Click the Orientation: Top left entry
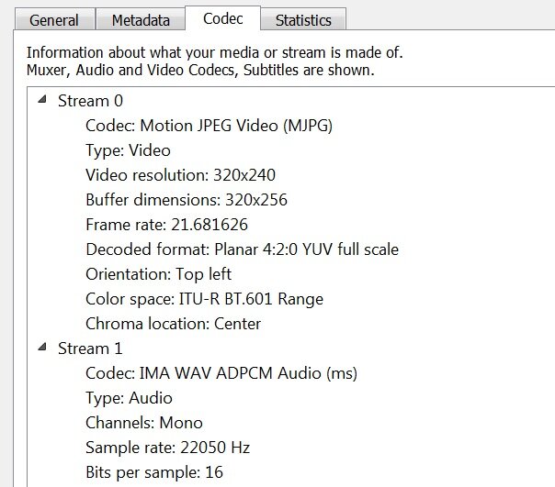The width and height of the screenshot is (555, 487). [x=159, y=274]
